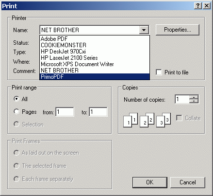Click the to page number field
The height and width of the screenshot is (196, 213).
pyautogui.click(x=98, y=112)
